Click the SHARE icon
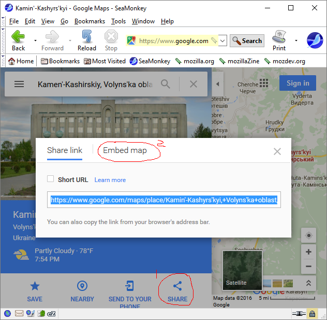 (x=177, y=286)
